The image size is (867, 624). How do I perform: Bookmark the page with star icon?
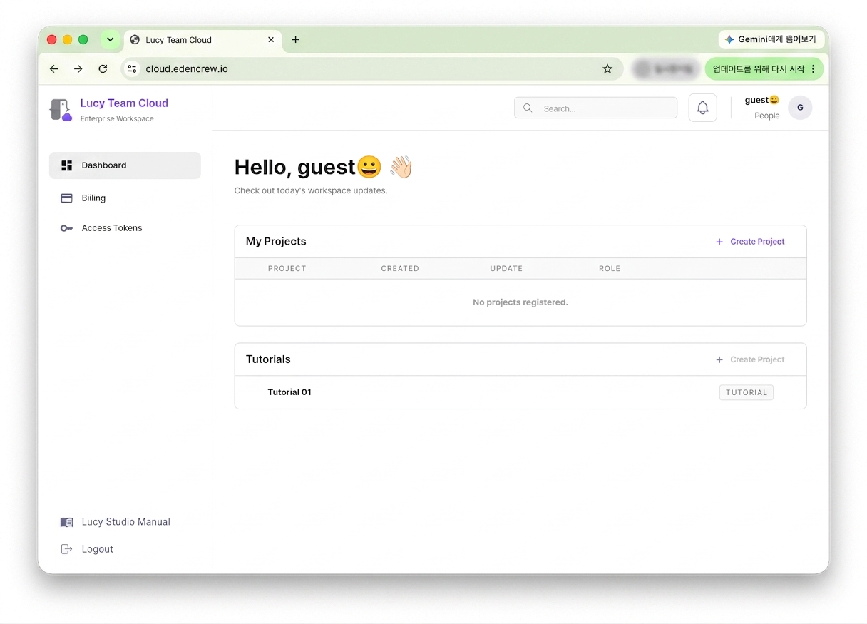[607, 69]
